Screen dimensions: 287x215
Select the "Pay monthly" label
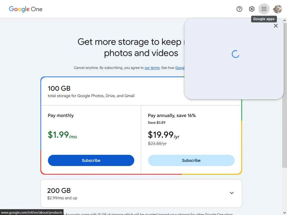pos(61,115)
